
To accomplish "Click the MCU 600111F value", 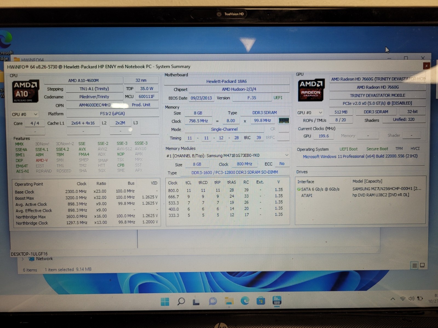I will tap(146, 96).
